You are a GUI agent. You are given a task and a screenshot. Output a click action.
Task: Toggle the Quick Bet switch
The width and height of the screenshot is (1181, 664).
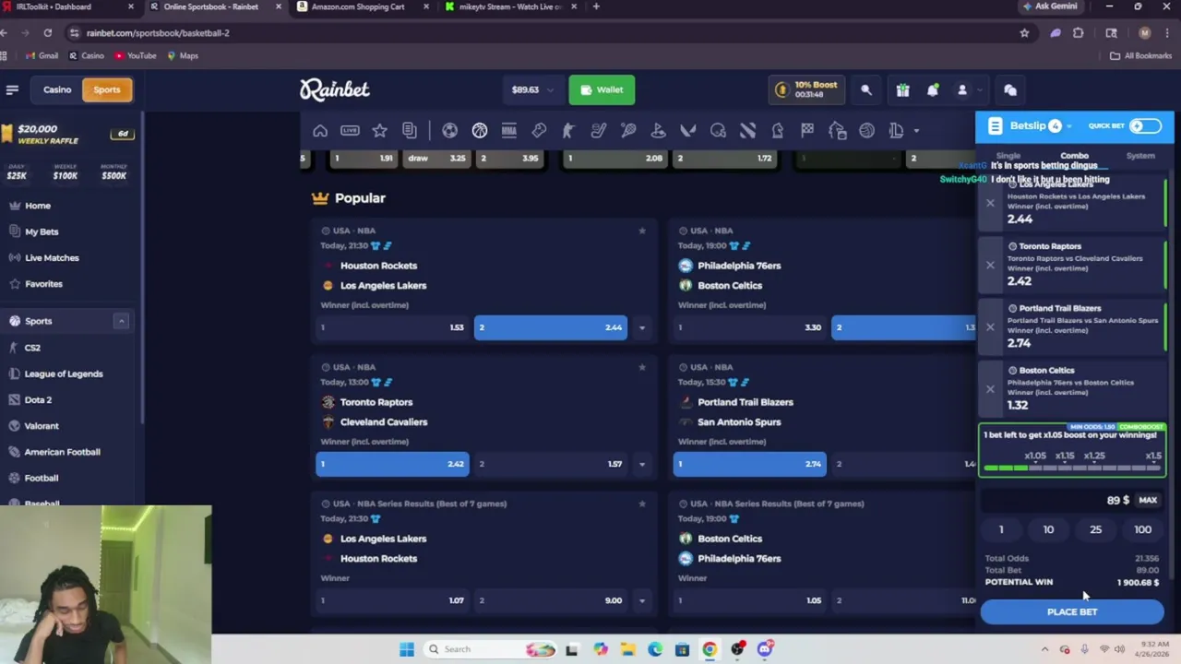point(1145,125)
